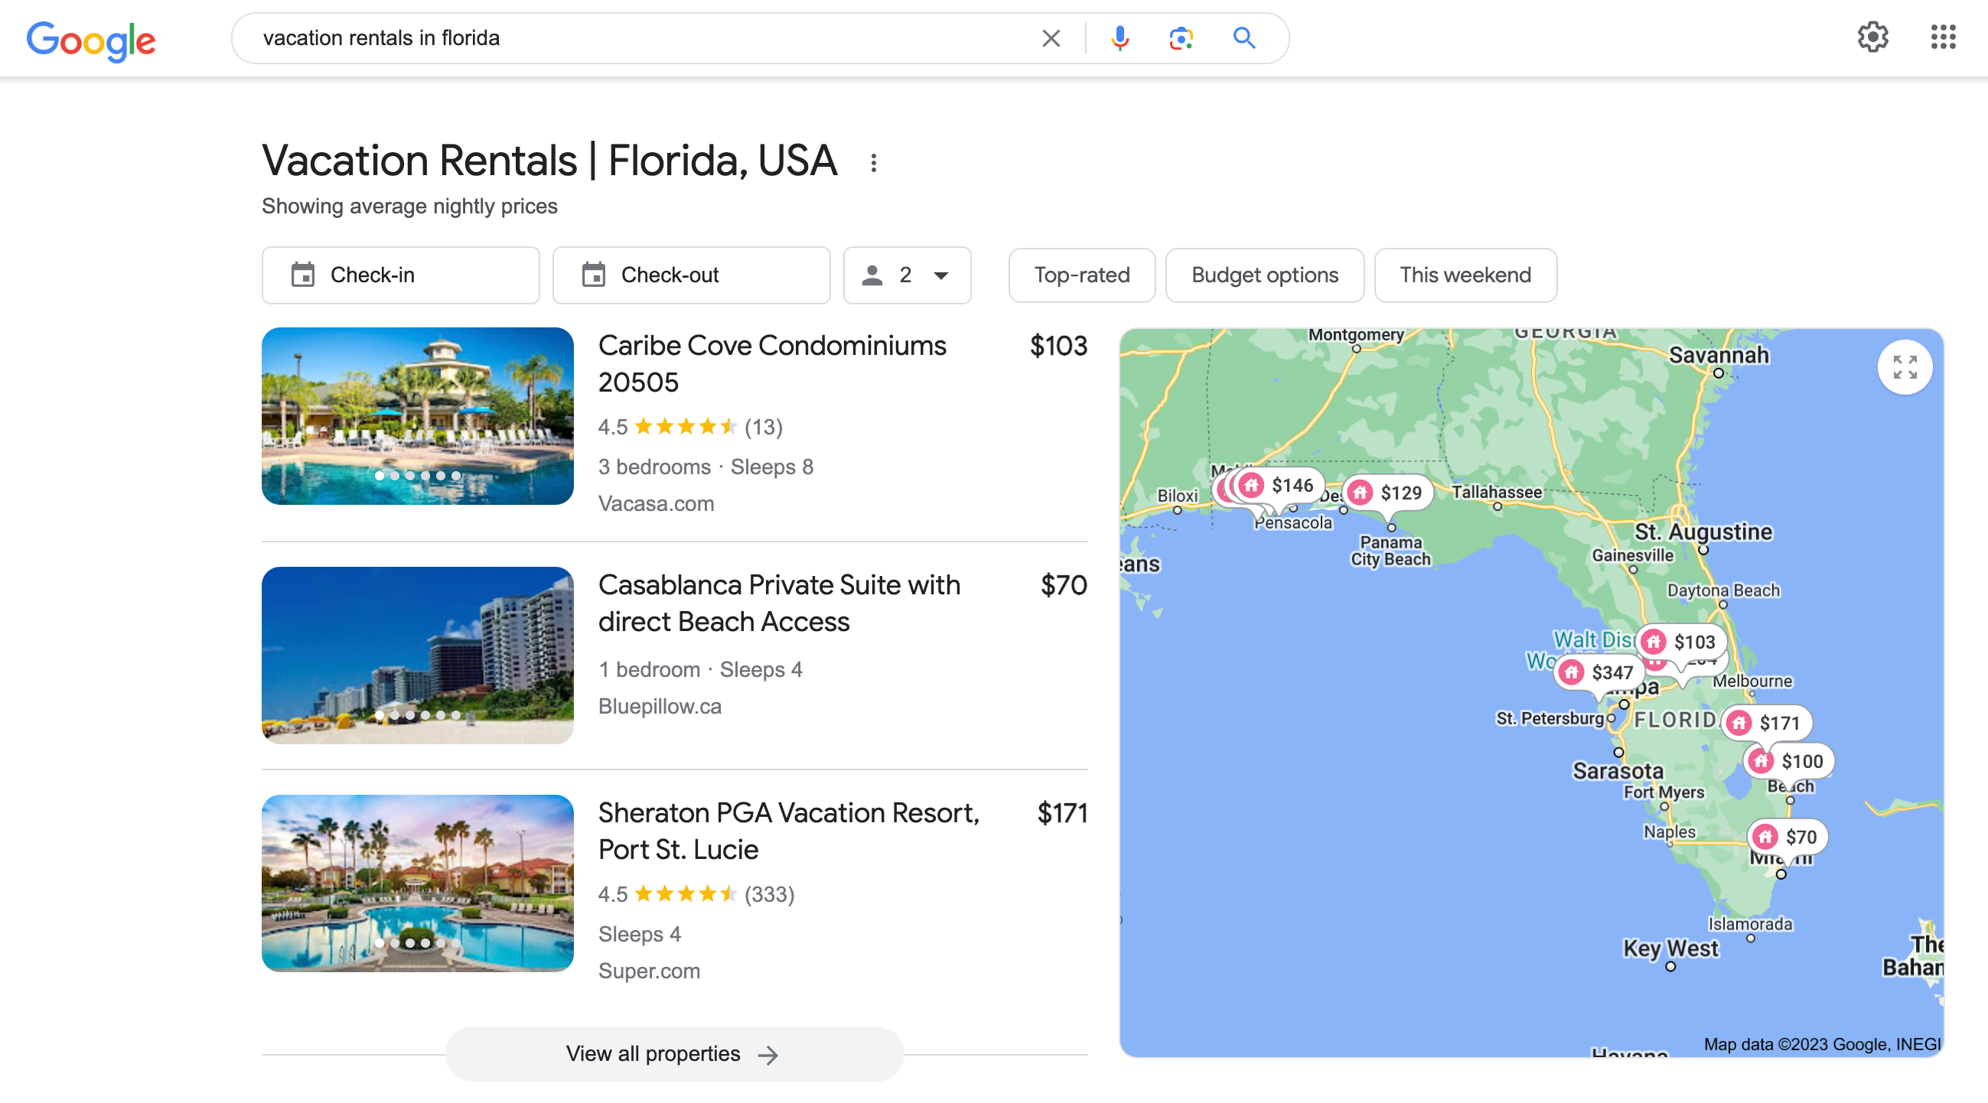The width and height of the screenshot is (1988, 1103).
Task: Click View all properties
Action: click(x=673, y=1053)
